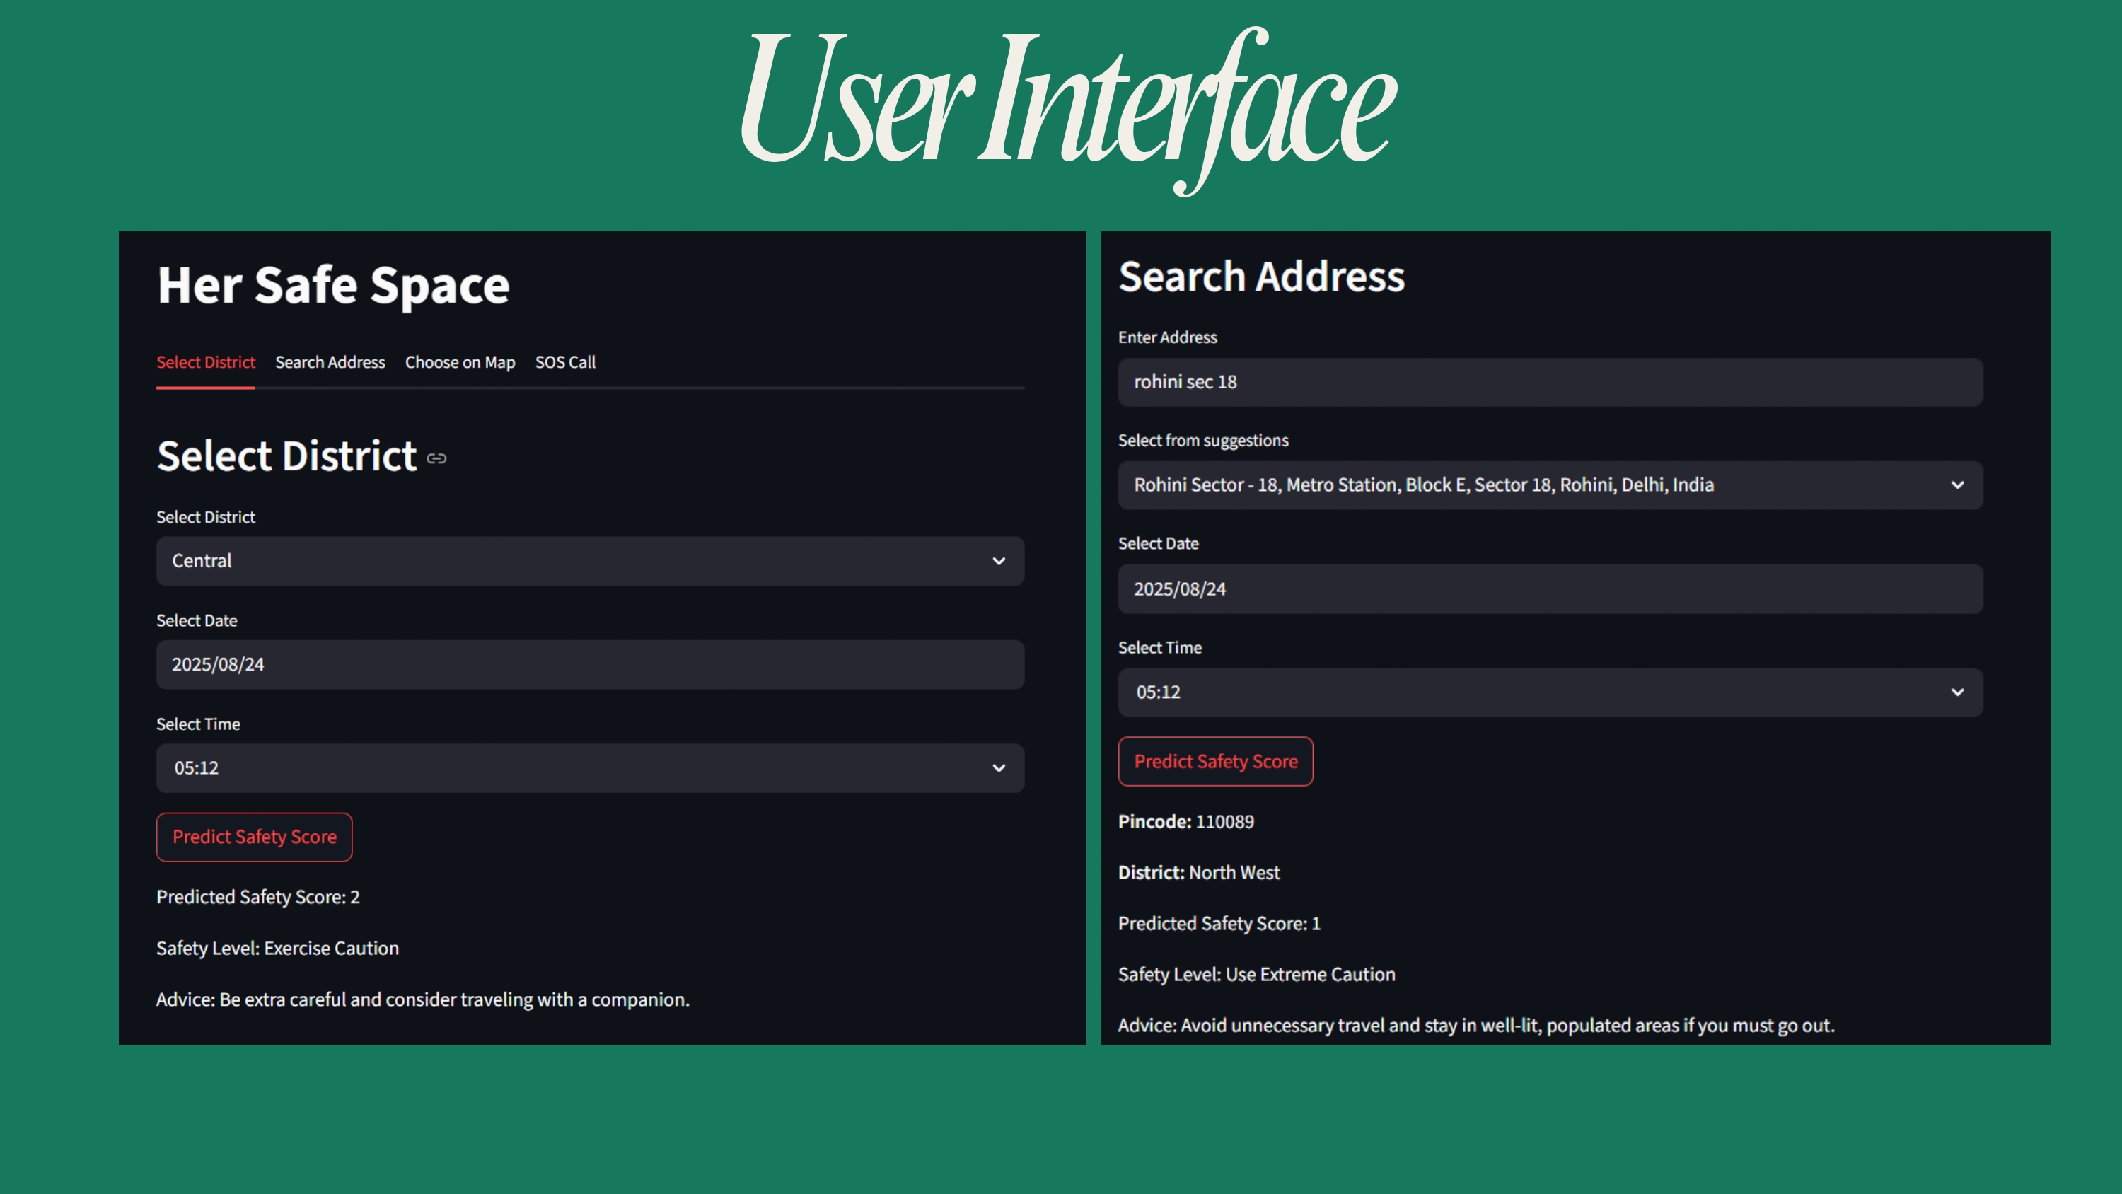Switch to the Search Address tab
The image size is (2122, 1194).
tap(330, 363)
